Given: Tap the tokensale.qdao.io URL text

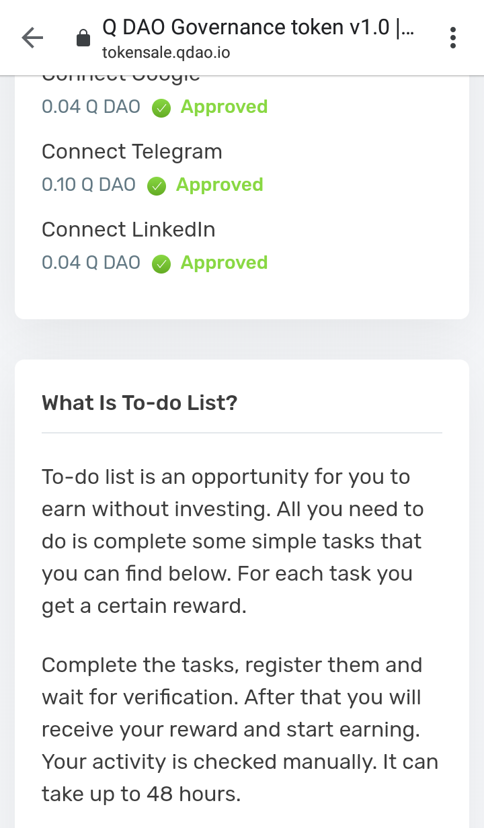Looking at the screenshot, I should [166, 52].
